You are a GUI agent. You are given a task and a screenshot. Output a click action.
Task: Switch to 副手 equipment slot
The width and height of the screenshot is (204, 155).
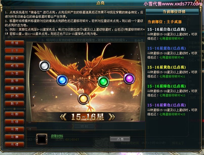(x=14, y=58)
